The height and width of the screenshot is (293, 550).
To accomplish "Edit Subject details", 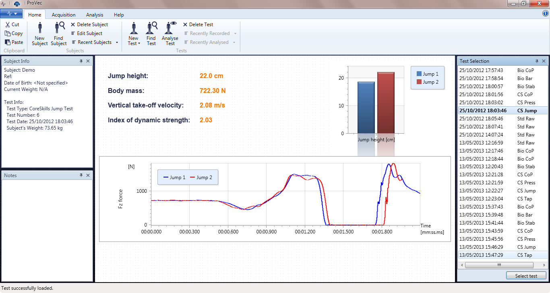I will (x=87, y=33).
